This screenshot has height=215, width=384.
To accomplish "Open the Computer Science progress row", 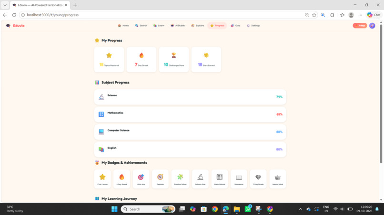I will 190,132.
